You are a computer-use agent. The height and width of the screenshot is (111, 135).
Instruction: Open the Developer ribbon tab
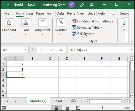pyautogui.click(x=91, y=14)
